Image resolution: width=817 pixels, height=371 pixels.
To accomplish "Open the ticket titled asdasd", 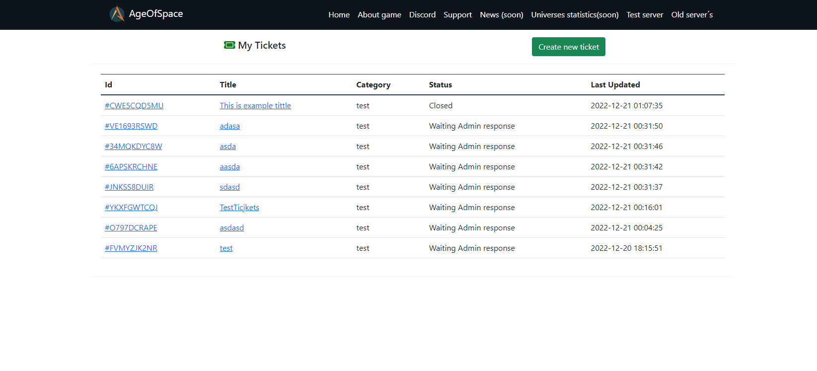I will tap(231, 228).
